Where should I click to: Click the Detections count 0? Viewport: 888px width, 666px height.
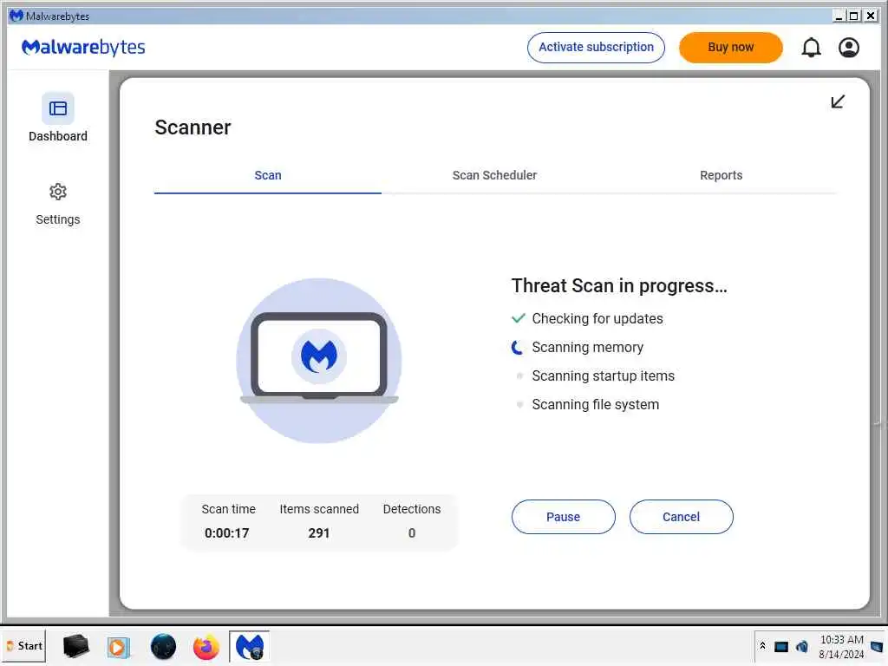(x=412, y=533)
